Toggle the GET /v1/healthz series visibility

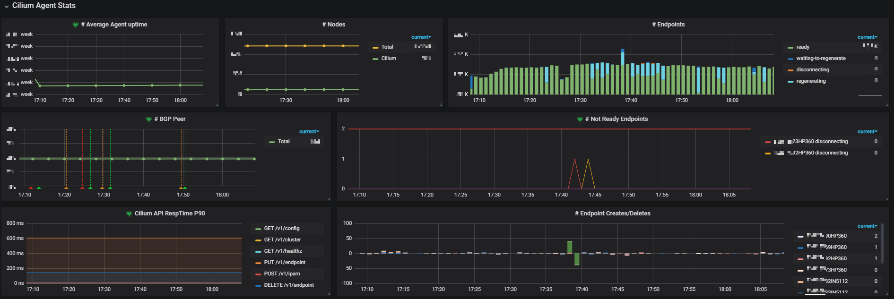pyautogui.click(x=283, y=251)
